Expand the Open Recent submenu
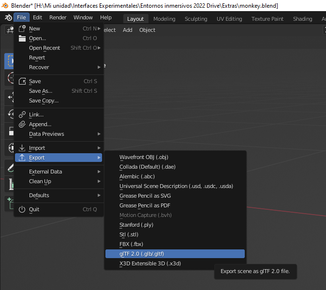326x290 pixels. tap(59, 48)
